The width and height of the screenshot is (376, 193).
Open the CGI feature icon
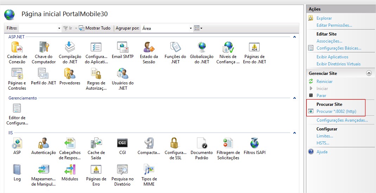click(x=122, y=146)
